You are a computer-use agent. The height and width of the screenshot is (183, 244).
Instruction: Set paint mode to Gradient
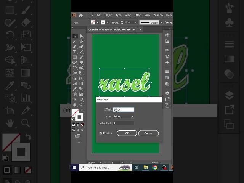(78, 125)
